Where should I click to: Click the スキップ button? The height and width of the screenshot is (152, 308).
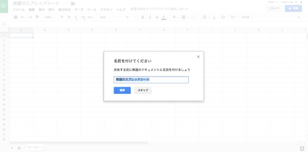pyautogui.click(x=143, y=91)
